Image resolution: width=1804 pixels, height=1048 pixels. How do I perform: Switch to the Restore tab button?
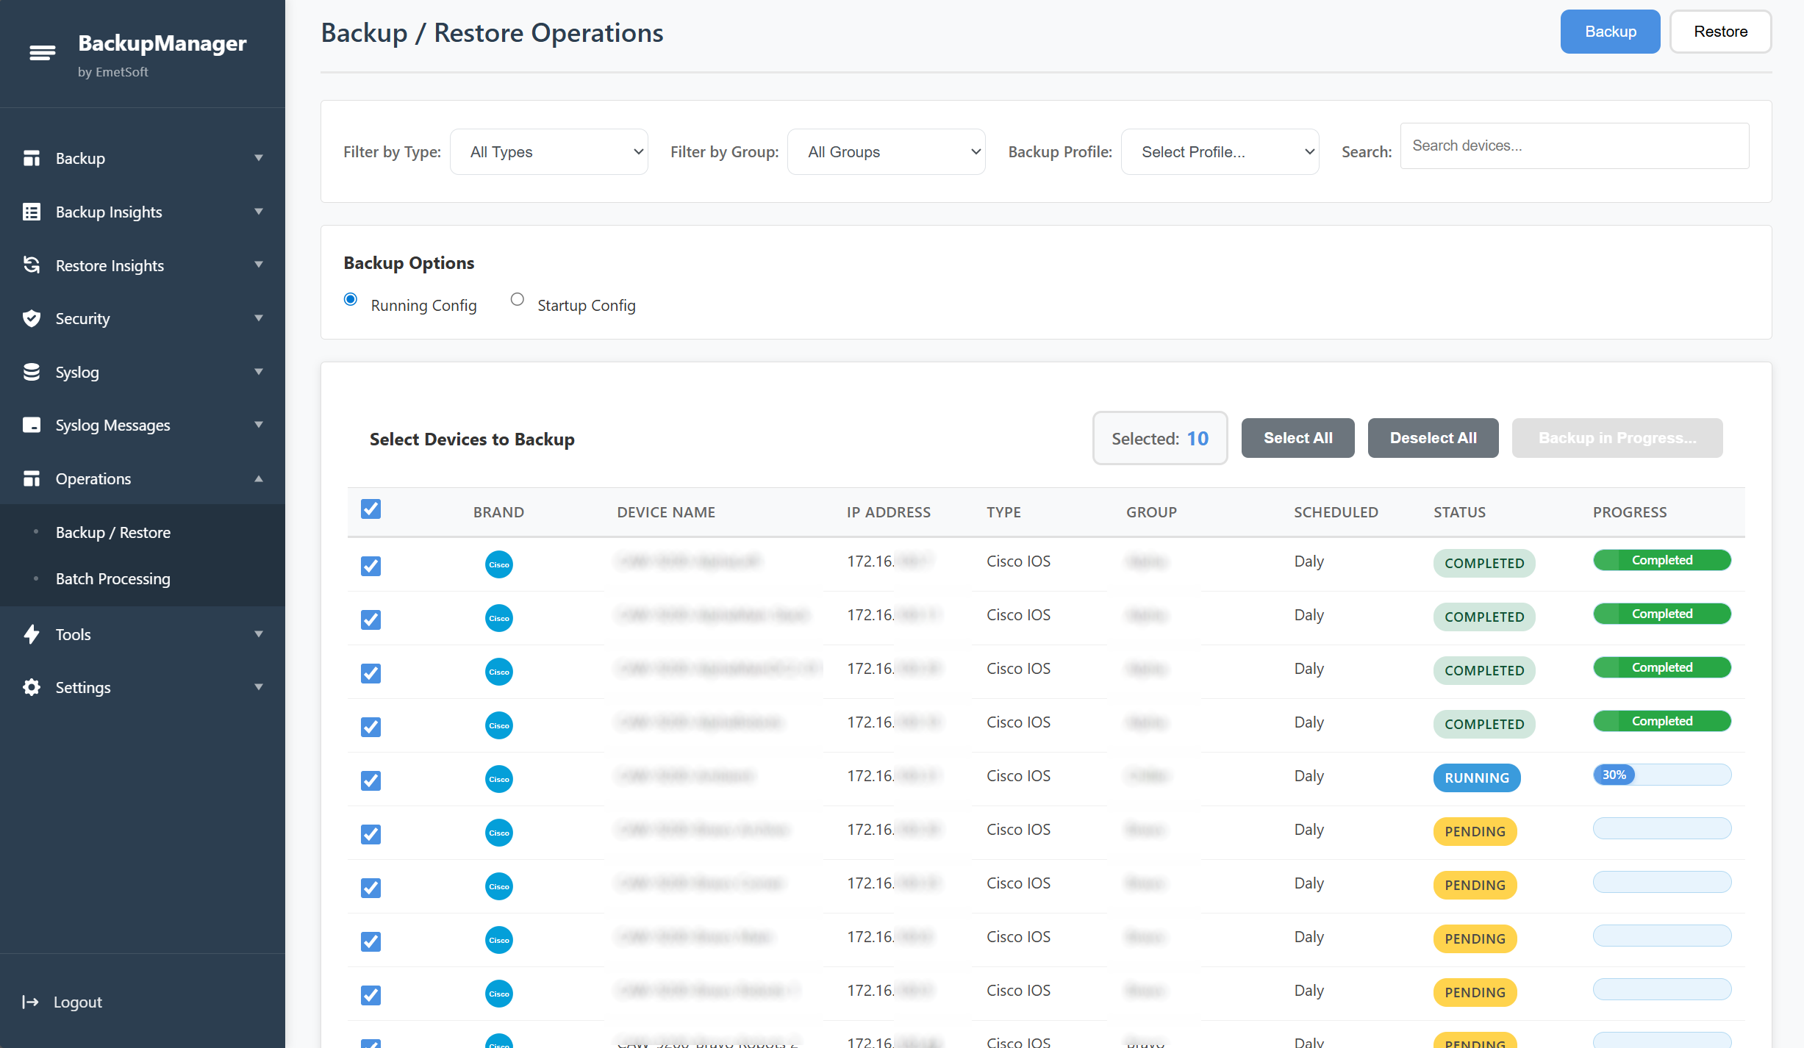point(1720,32)
